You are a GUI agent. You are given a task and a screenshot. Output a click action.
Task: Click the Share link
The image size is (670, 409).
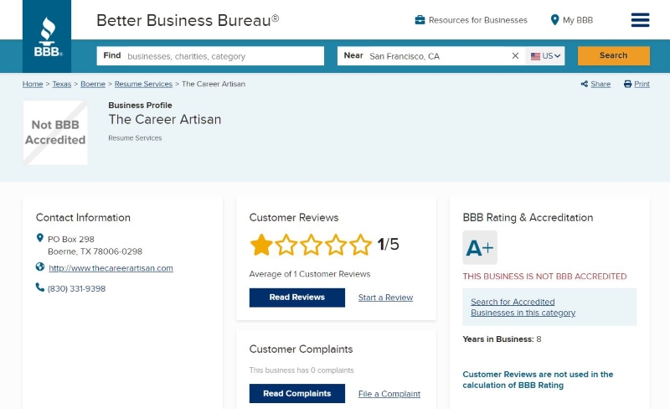[600, 84]
